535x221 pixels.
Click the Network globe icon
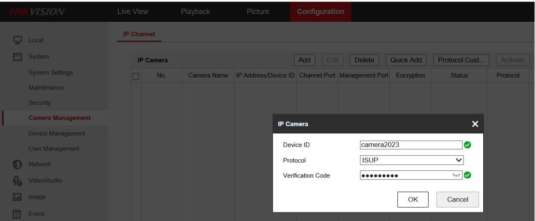coord(16,164)
